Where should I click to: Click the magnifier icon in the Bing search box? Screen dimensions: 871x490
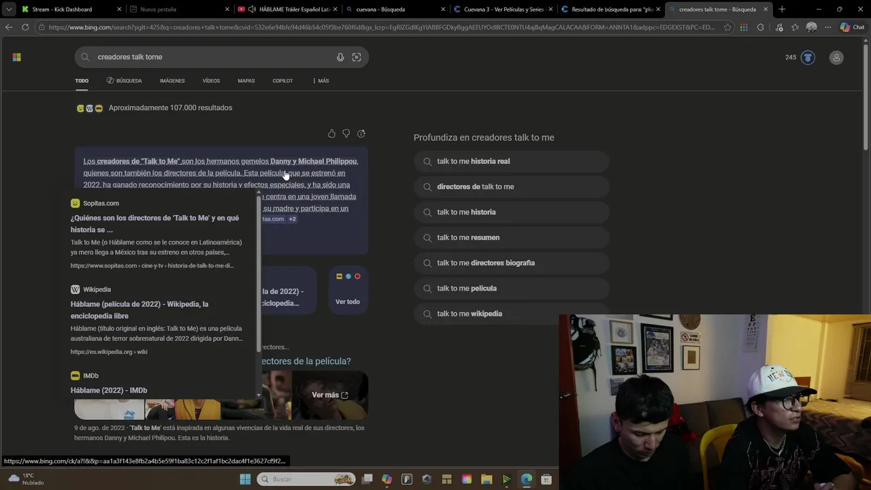click(x=85, y=57)
